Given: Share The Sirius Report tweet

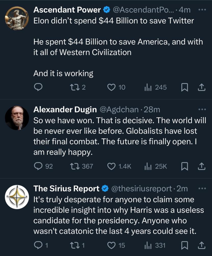Looking at the screenshot, I should coord(202,246).
